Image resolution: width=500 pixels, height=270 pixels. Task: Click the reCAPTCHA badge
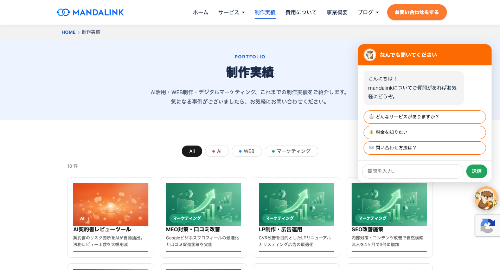point(488,226)
